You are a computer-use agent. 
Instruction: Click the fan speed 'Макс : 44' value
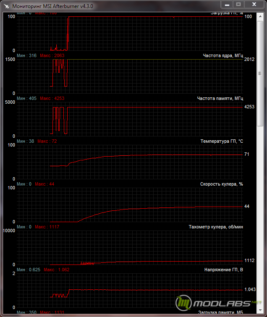pyautogui.click(x=44, y=184)
